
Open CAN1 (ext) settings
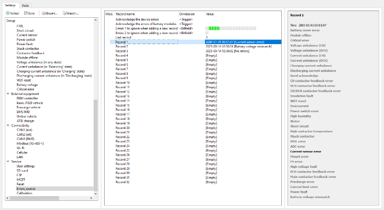(x=24, y=130)
